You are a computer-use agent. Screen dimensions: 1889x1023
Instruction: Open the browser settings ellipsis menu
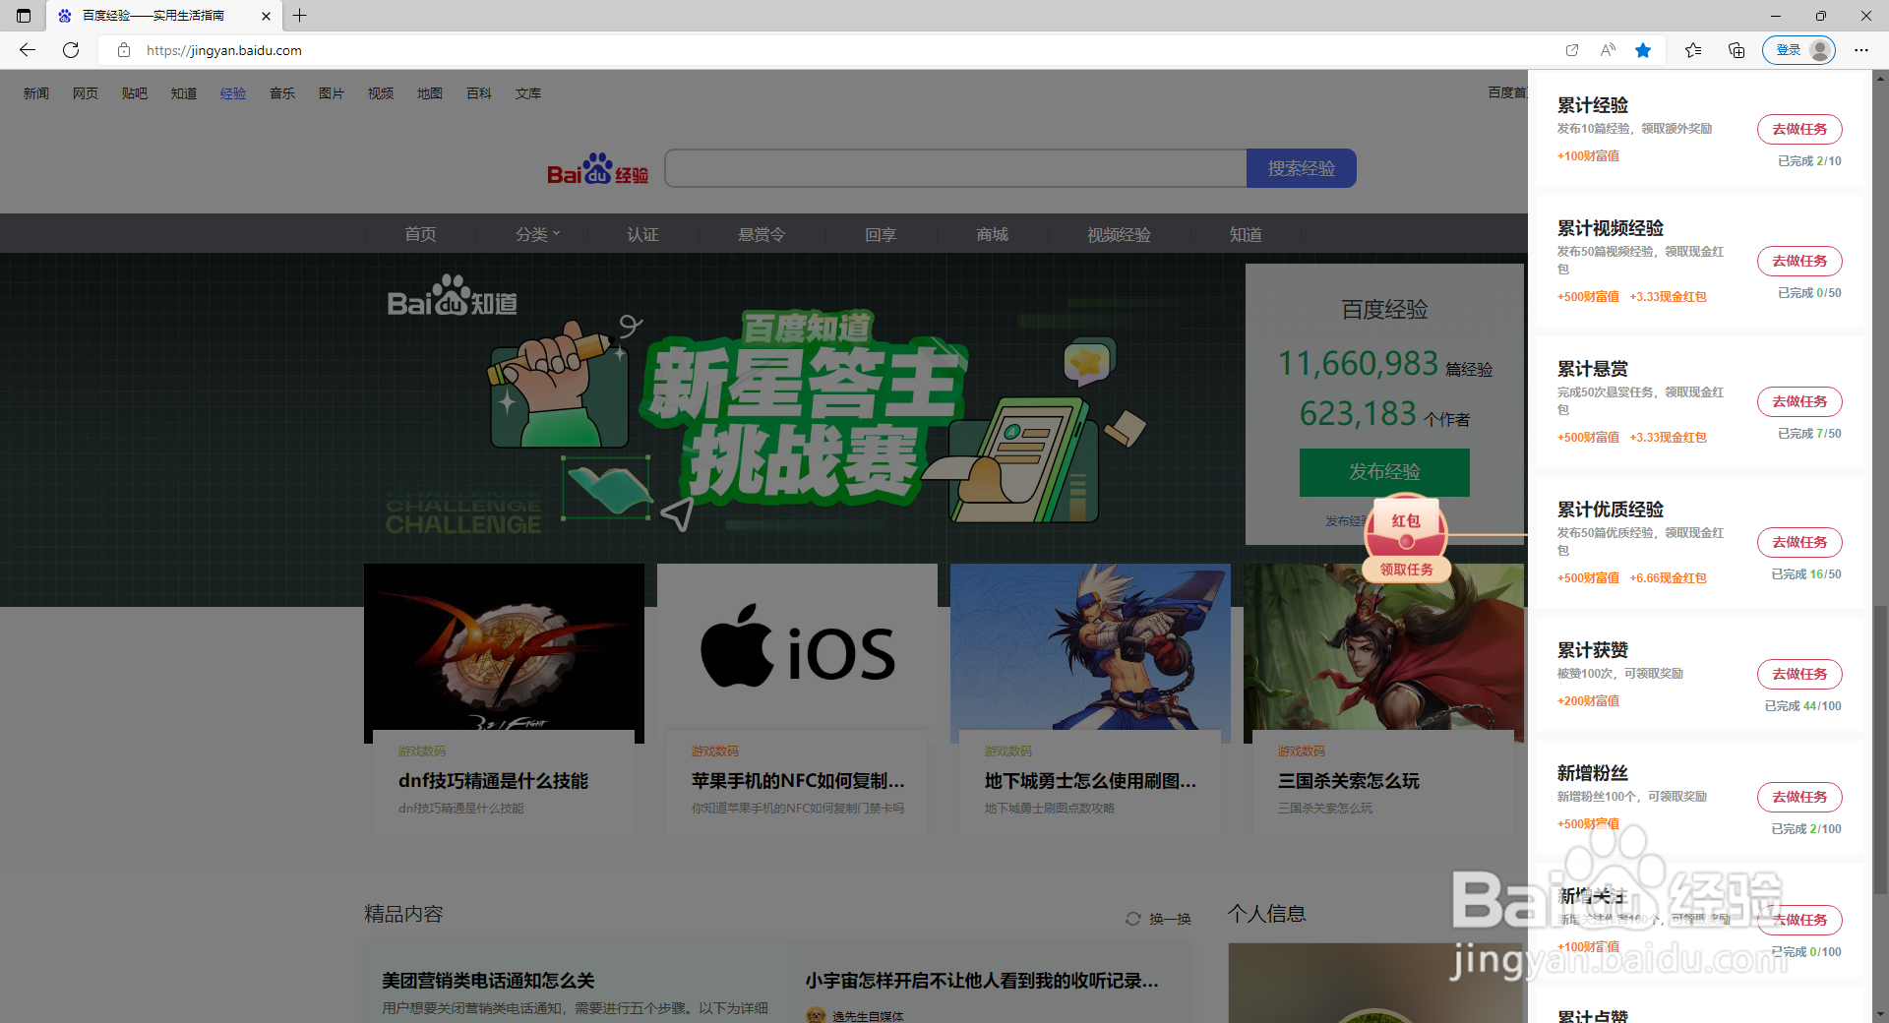tap(1861, 50)
